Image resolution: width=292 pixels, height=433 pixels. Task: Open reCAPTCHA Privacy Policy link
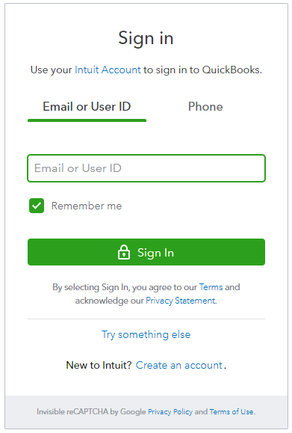pos(170,412)
